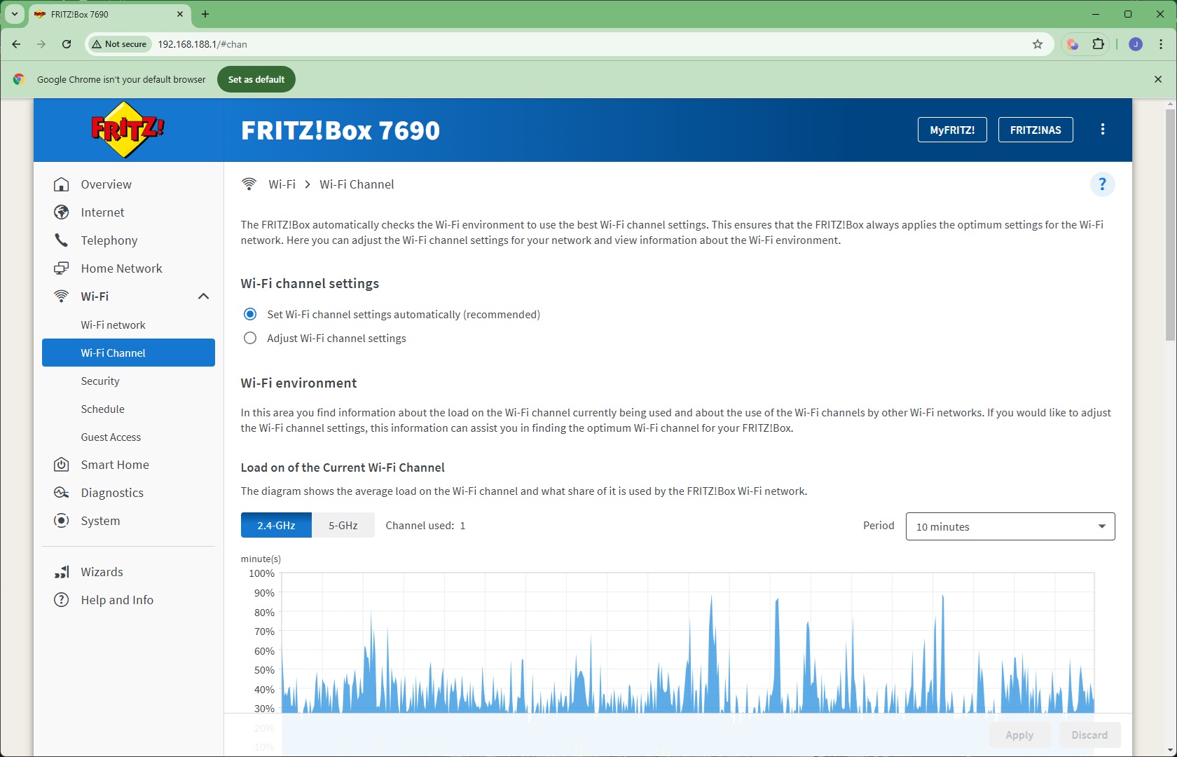Open the blue help question mark
This screenshot has height=757, width=1177.
(1102, 184)
